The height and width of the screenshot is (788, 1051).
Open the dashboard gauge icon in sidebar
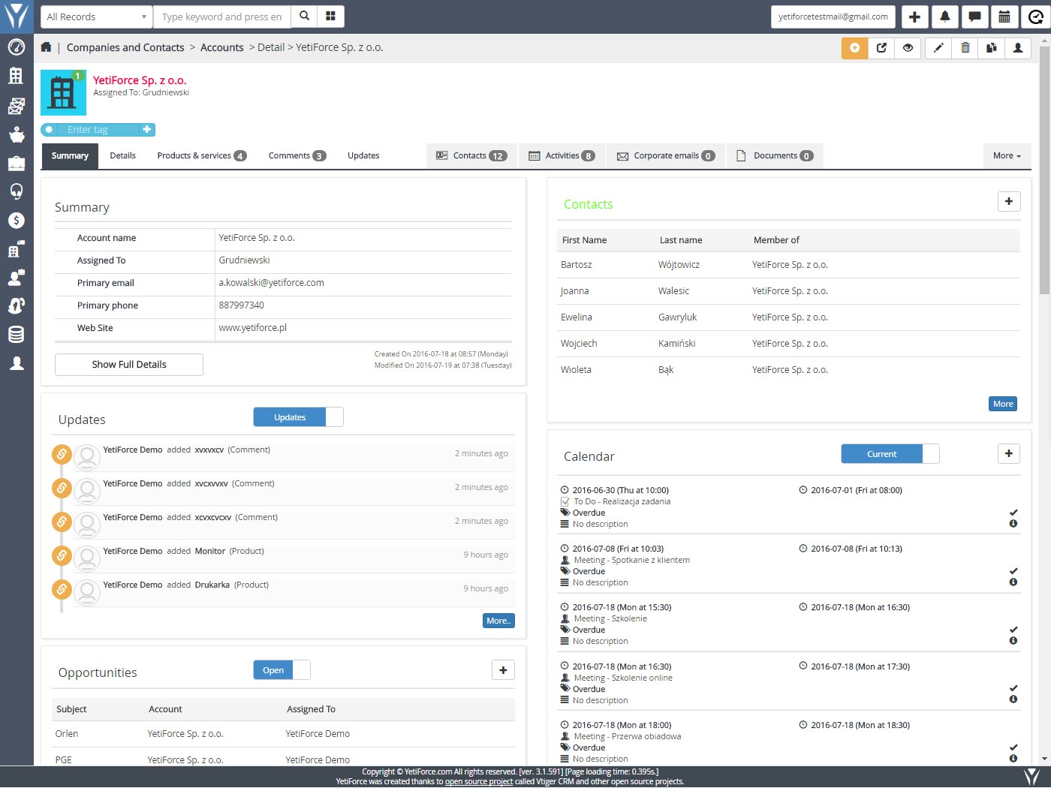click(17, 47)
